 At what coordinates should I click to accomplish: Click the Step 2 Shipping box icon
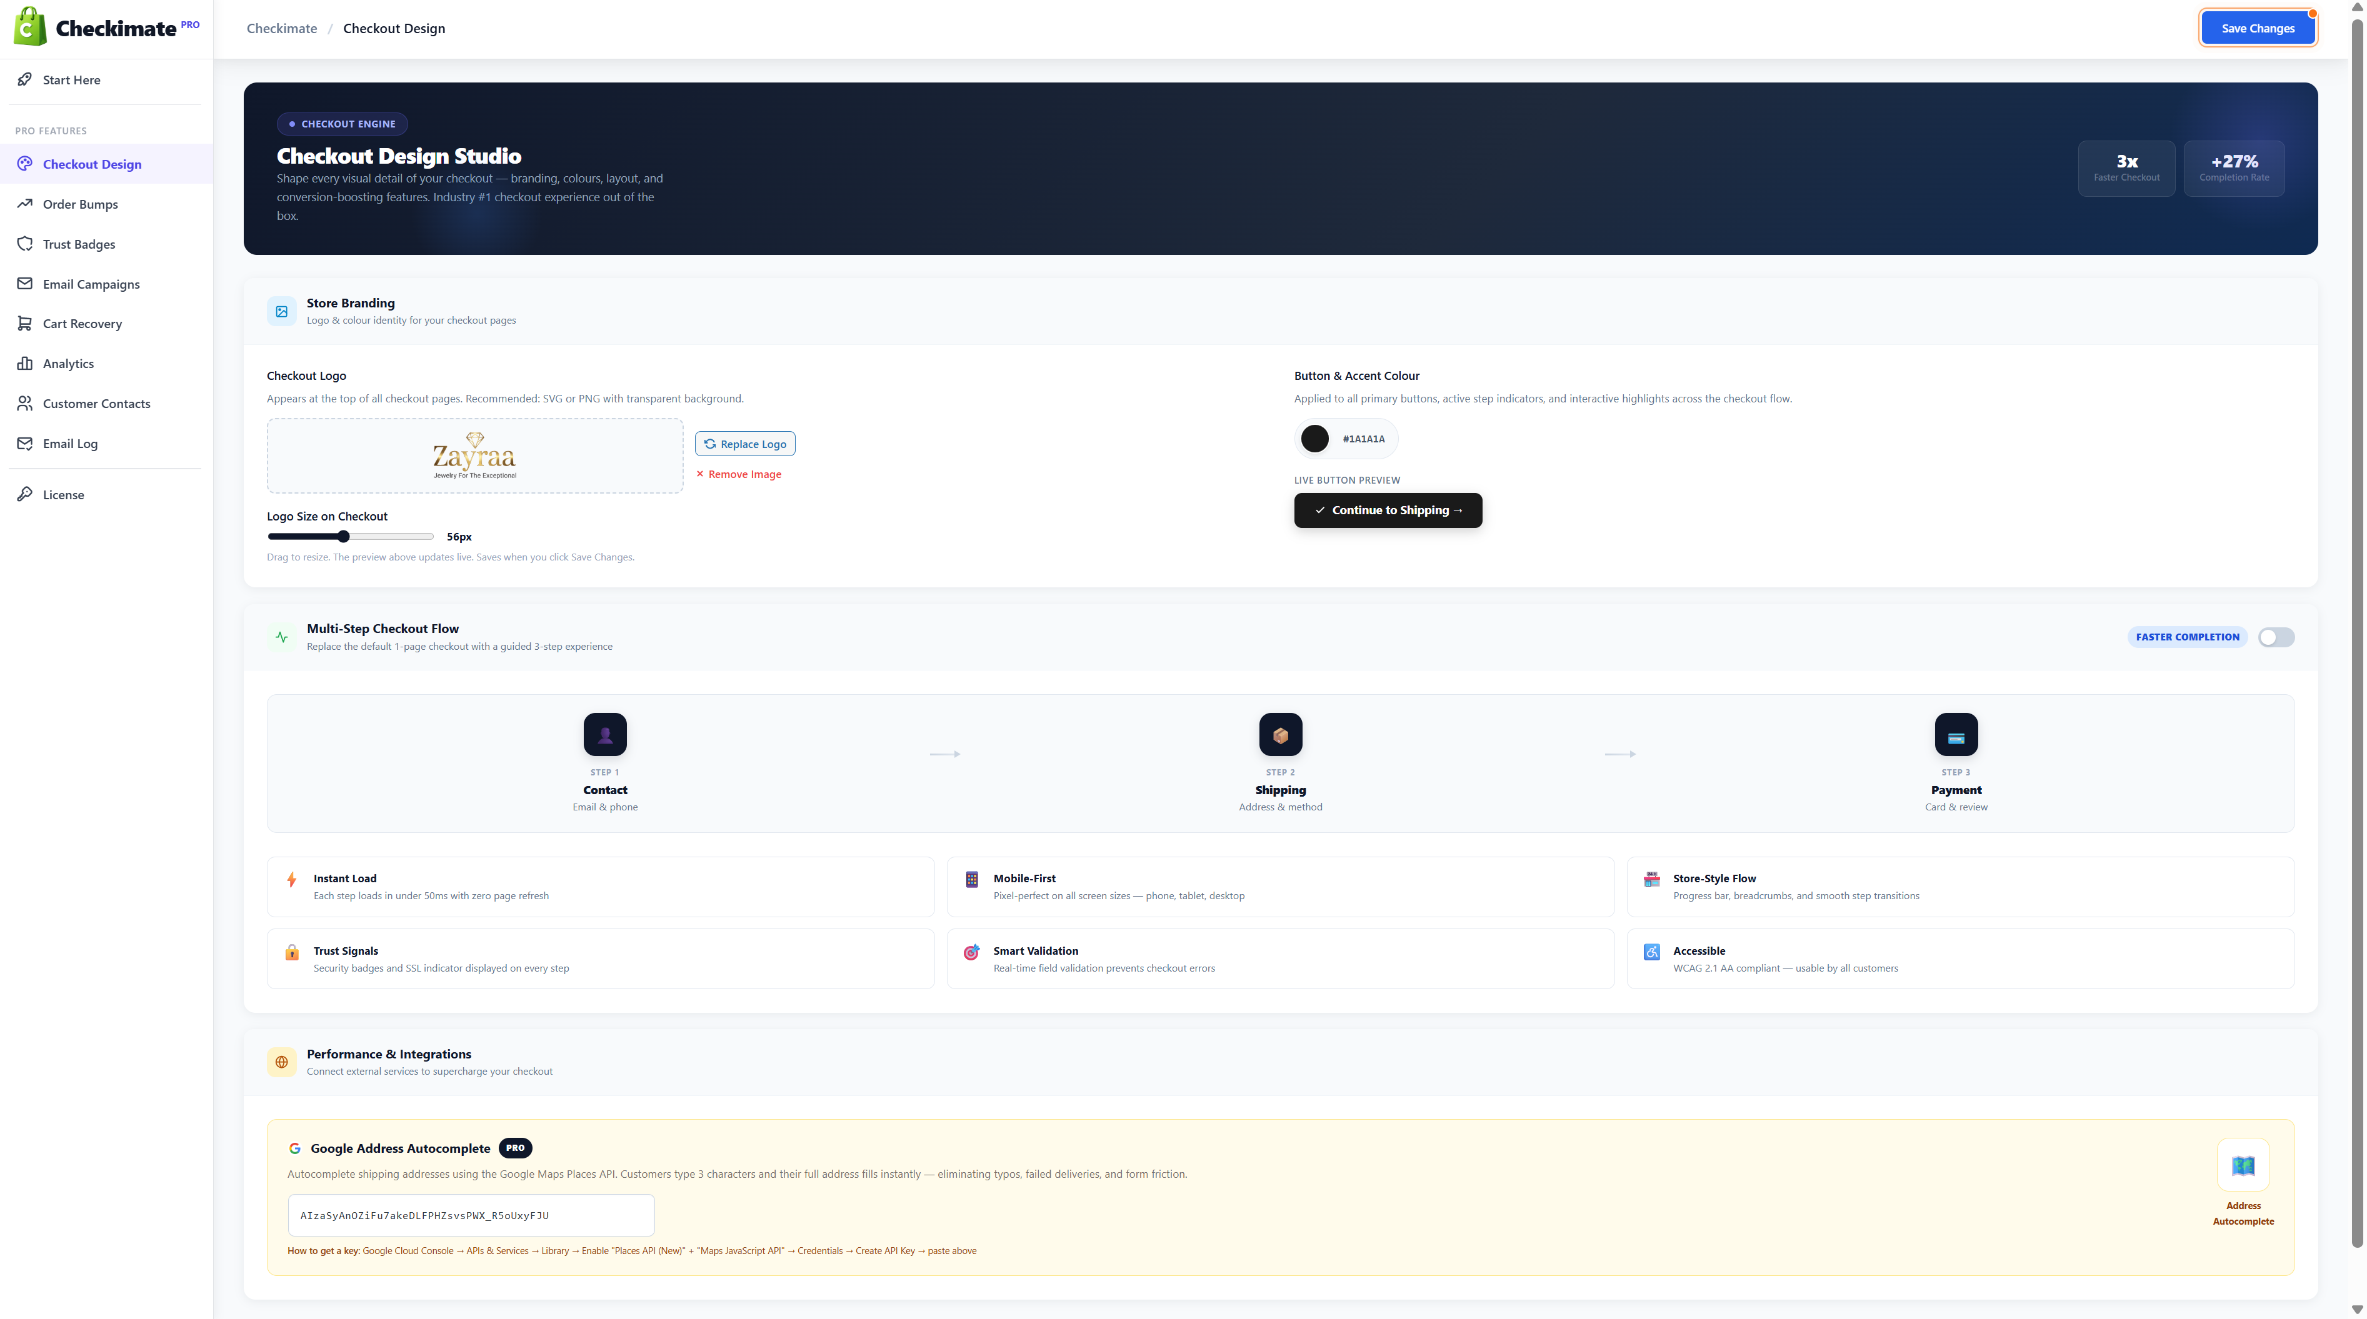1280,735
